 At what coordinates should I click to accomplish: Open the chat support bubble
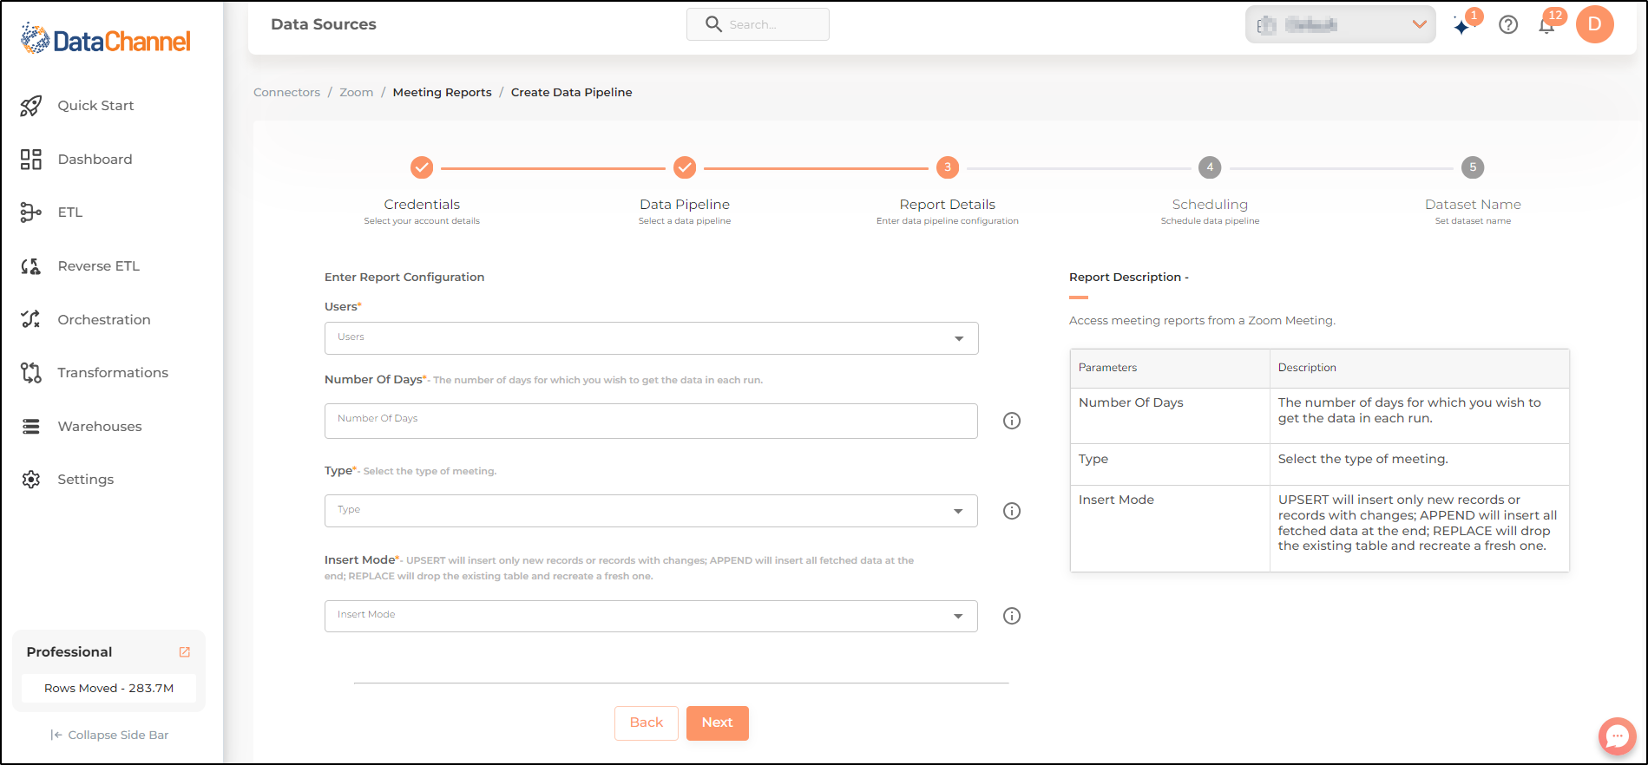coord(1618,736)
